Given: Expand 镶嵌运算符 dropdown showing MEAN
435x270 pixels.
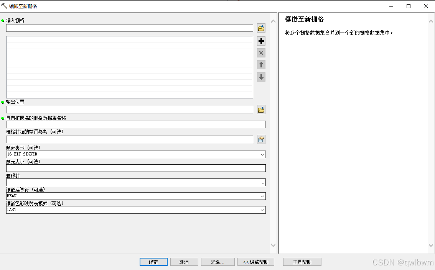Looking at the screenshot, I should [262, 196].
